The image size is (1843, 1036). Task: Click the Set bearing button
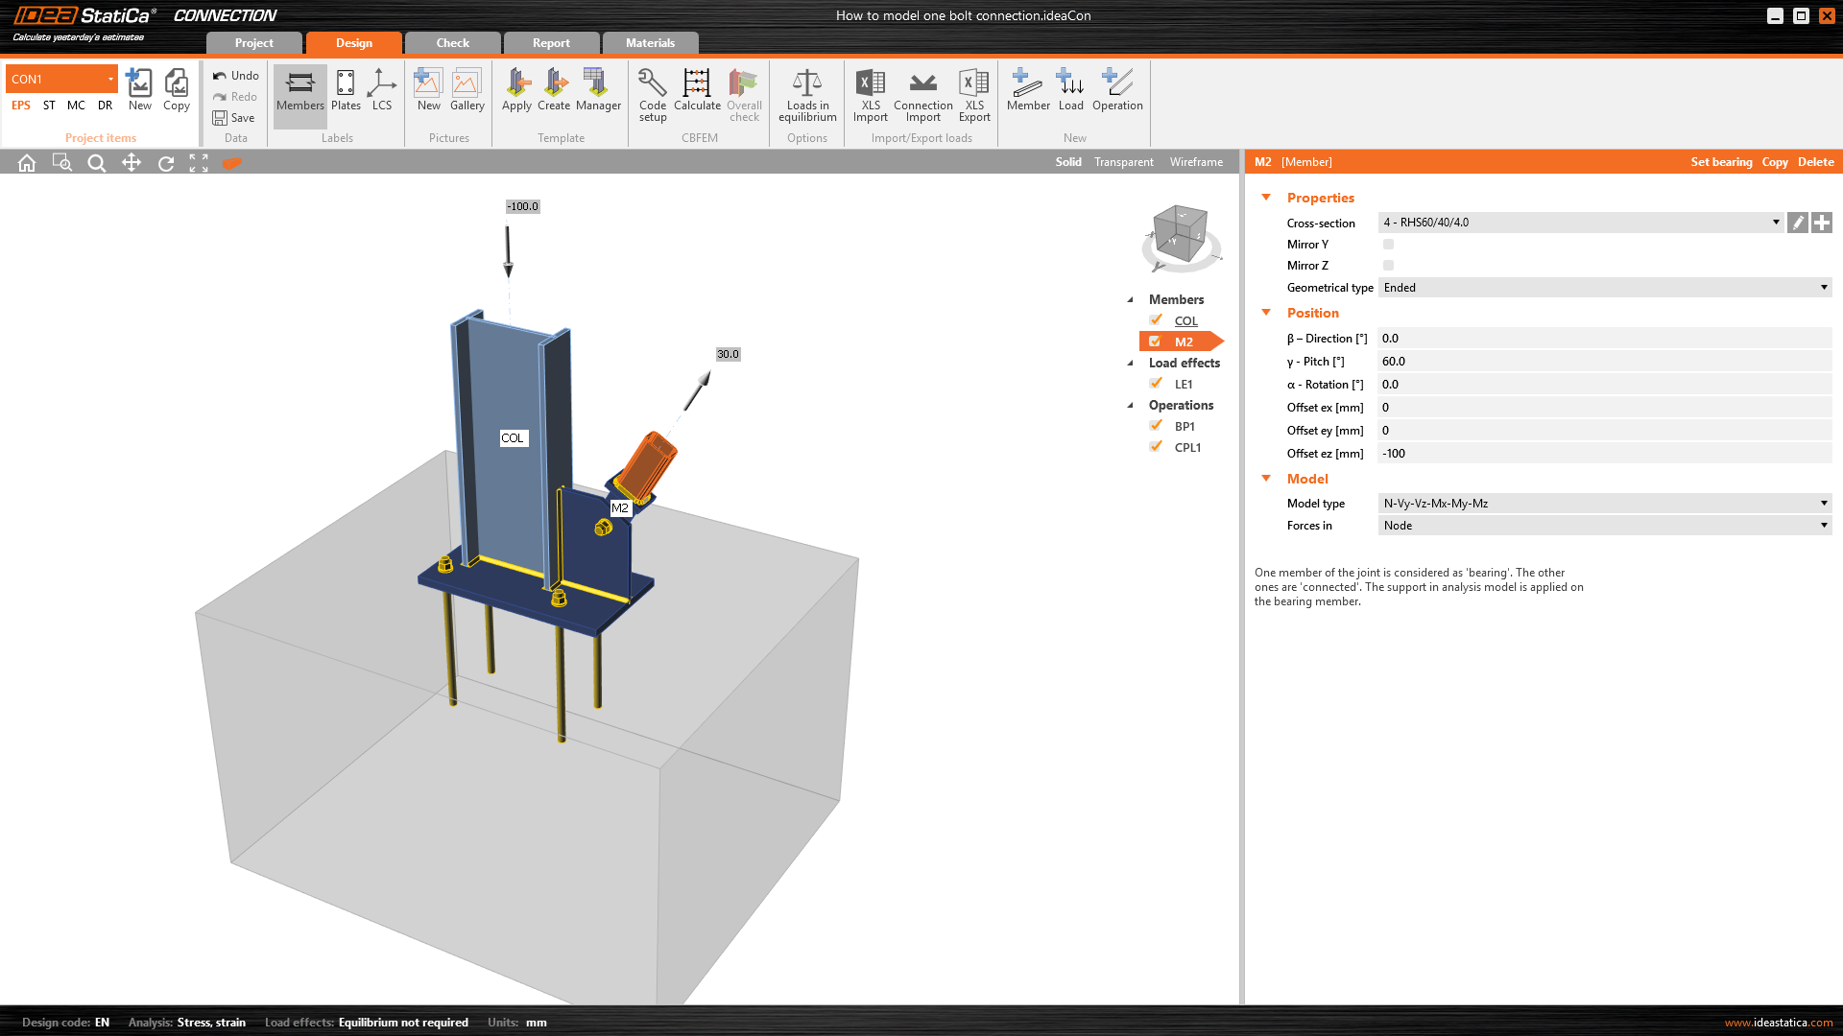pos(1721,162)
